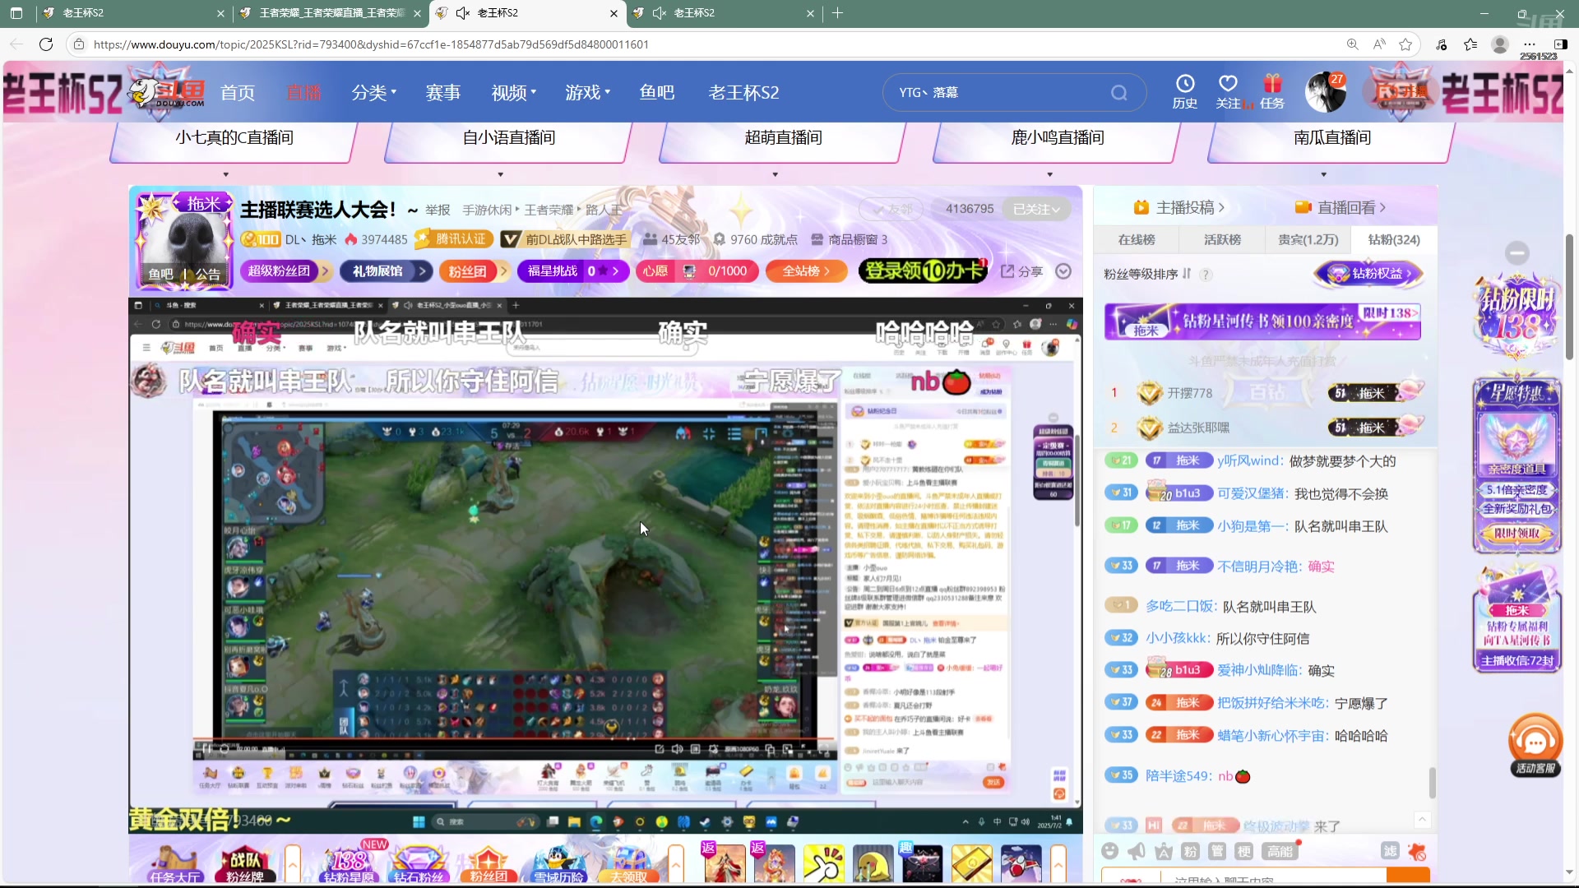This screenshot has width=1579, height=888.
Task: Select the pointing hand gift icon
Action: tap(823, 864)
